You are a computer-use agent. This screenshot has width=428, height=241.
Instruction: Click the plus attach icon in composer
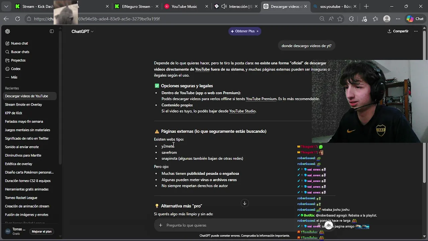coord(160,225)
